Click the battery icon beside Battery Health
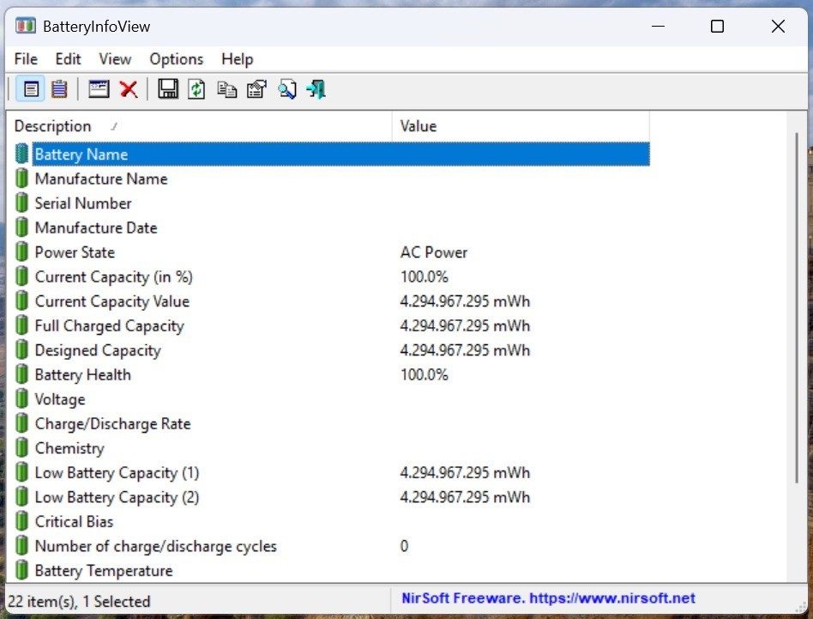The width and height of the screenshot is (813, 619). click(21, 374)
